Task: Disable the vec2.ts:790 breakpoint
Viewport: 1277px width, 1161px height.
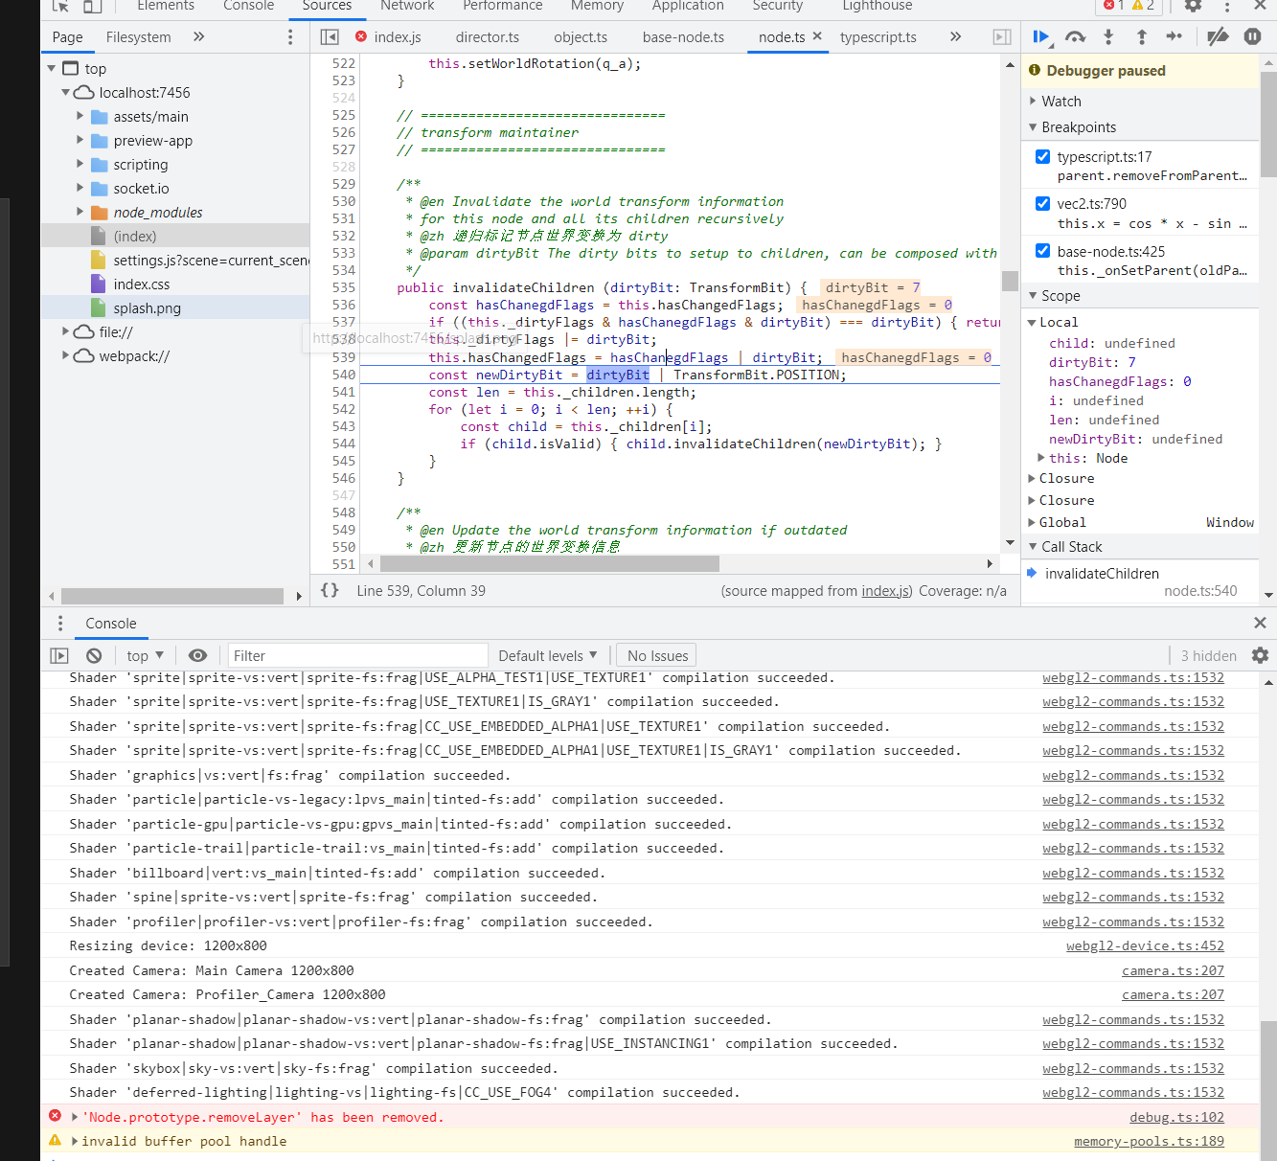Action: point(1042,203)
